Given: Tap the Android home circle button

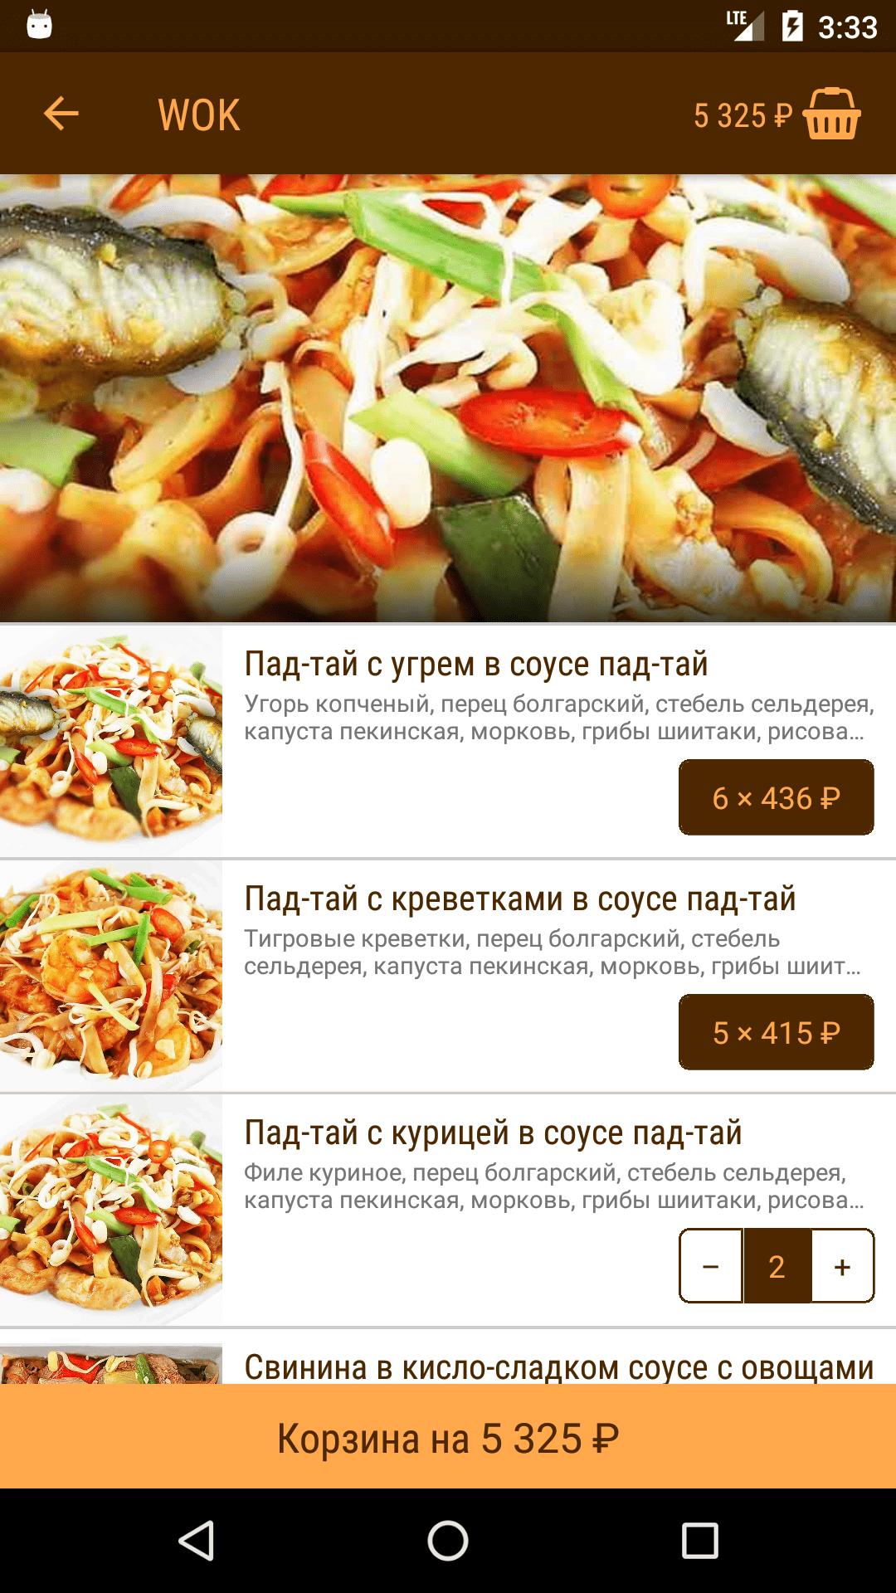Looking at the screenshot, I should click(448, 1541).
